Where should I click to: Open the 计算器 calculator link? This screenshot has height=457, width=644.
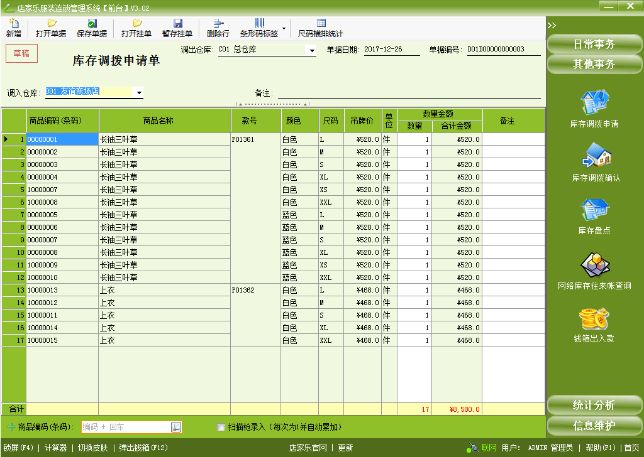(55, 448)
